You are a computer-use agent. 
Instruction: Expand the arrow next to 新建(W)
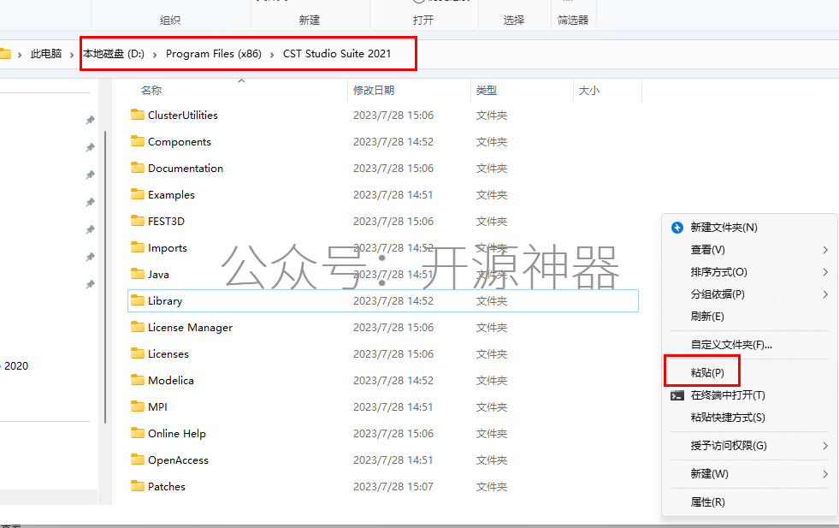825,474
